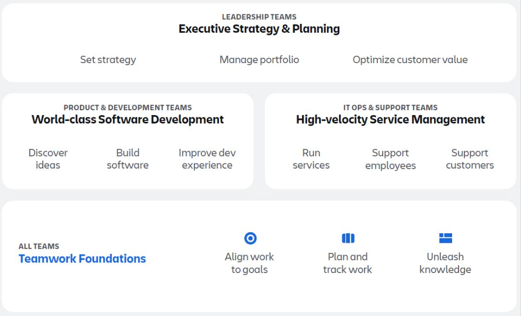Click World-class Software Development heading
The width and height of the screenshot is (521, 316).
[x=128, y=119]
